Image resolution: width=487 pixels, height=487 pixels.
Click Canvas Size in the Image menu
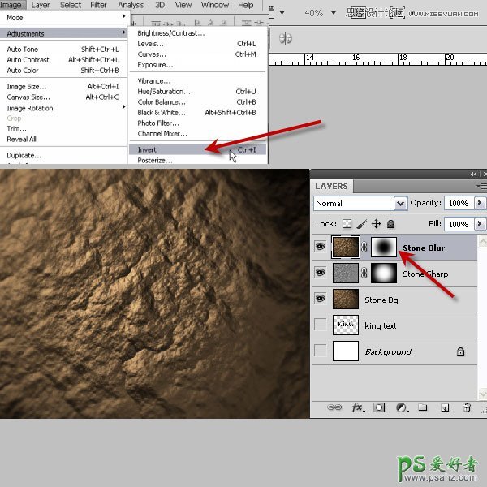26,97
